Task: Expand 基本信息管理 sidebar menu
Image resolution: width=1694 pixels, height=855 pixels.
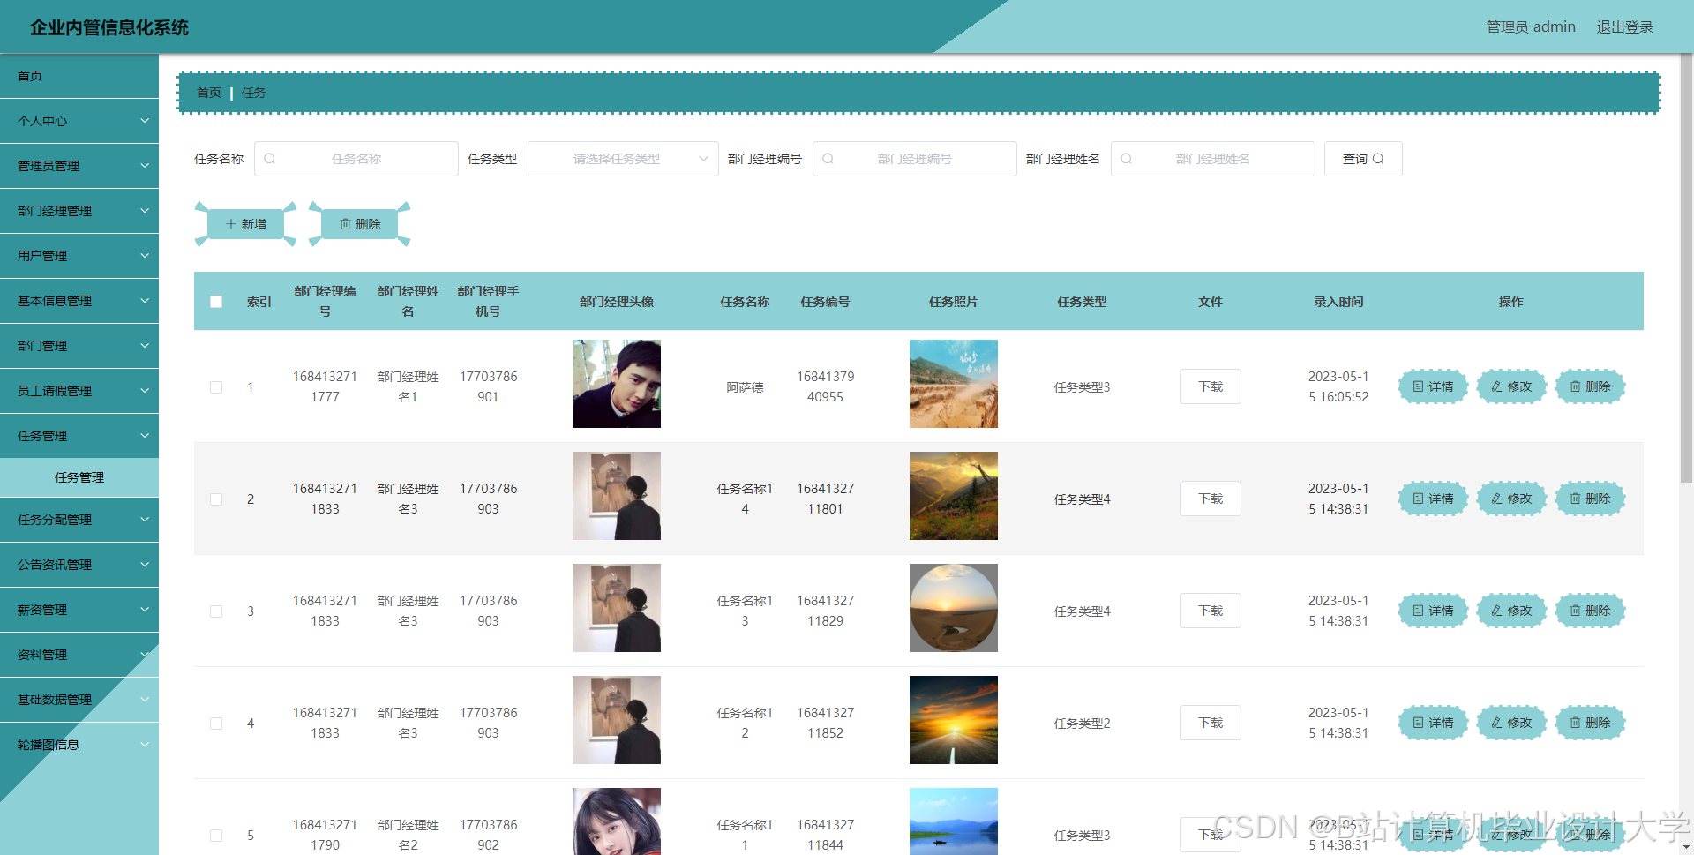Action: tap(79, 301)
